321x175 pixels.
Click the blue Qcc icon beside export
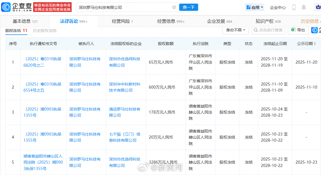(x=314, y=30)
